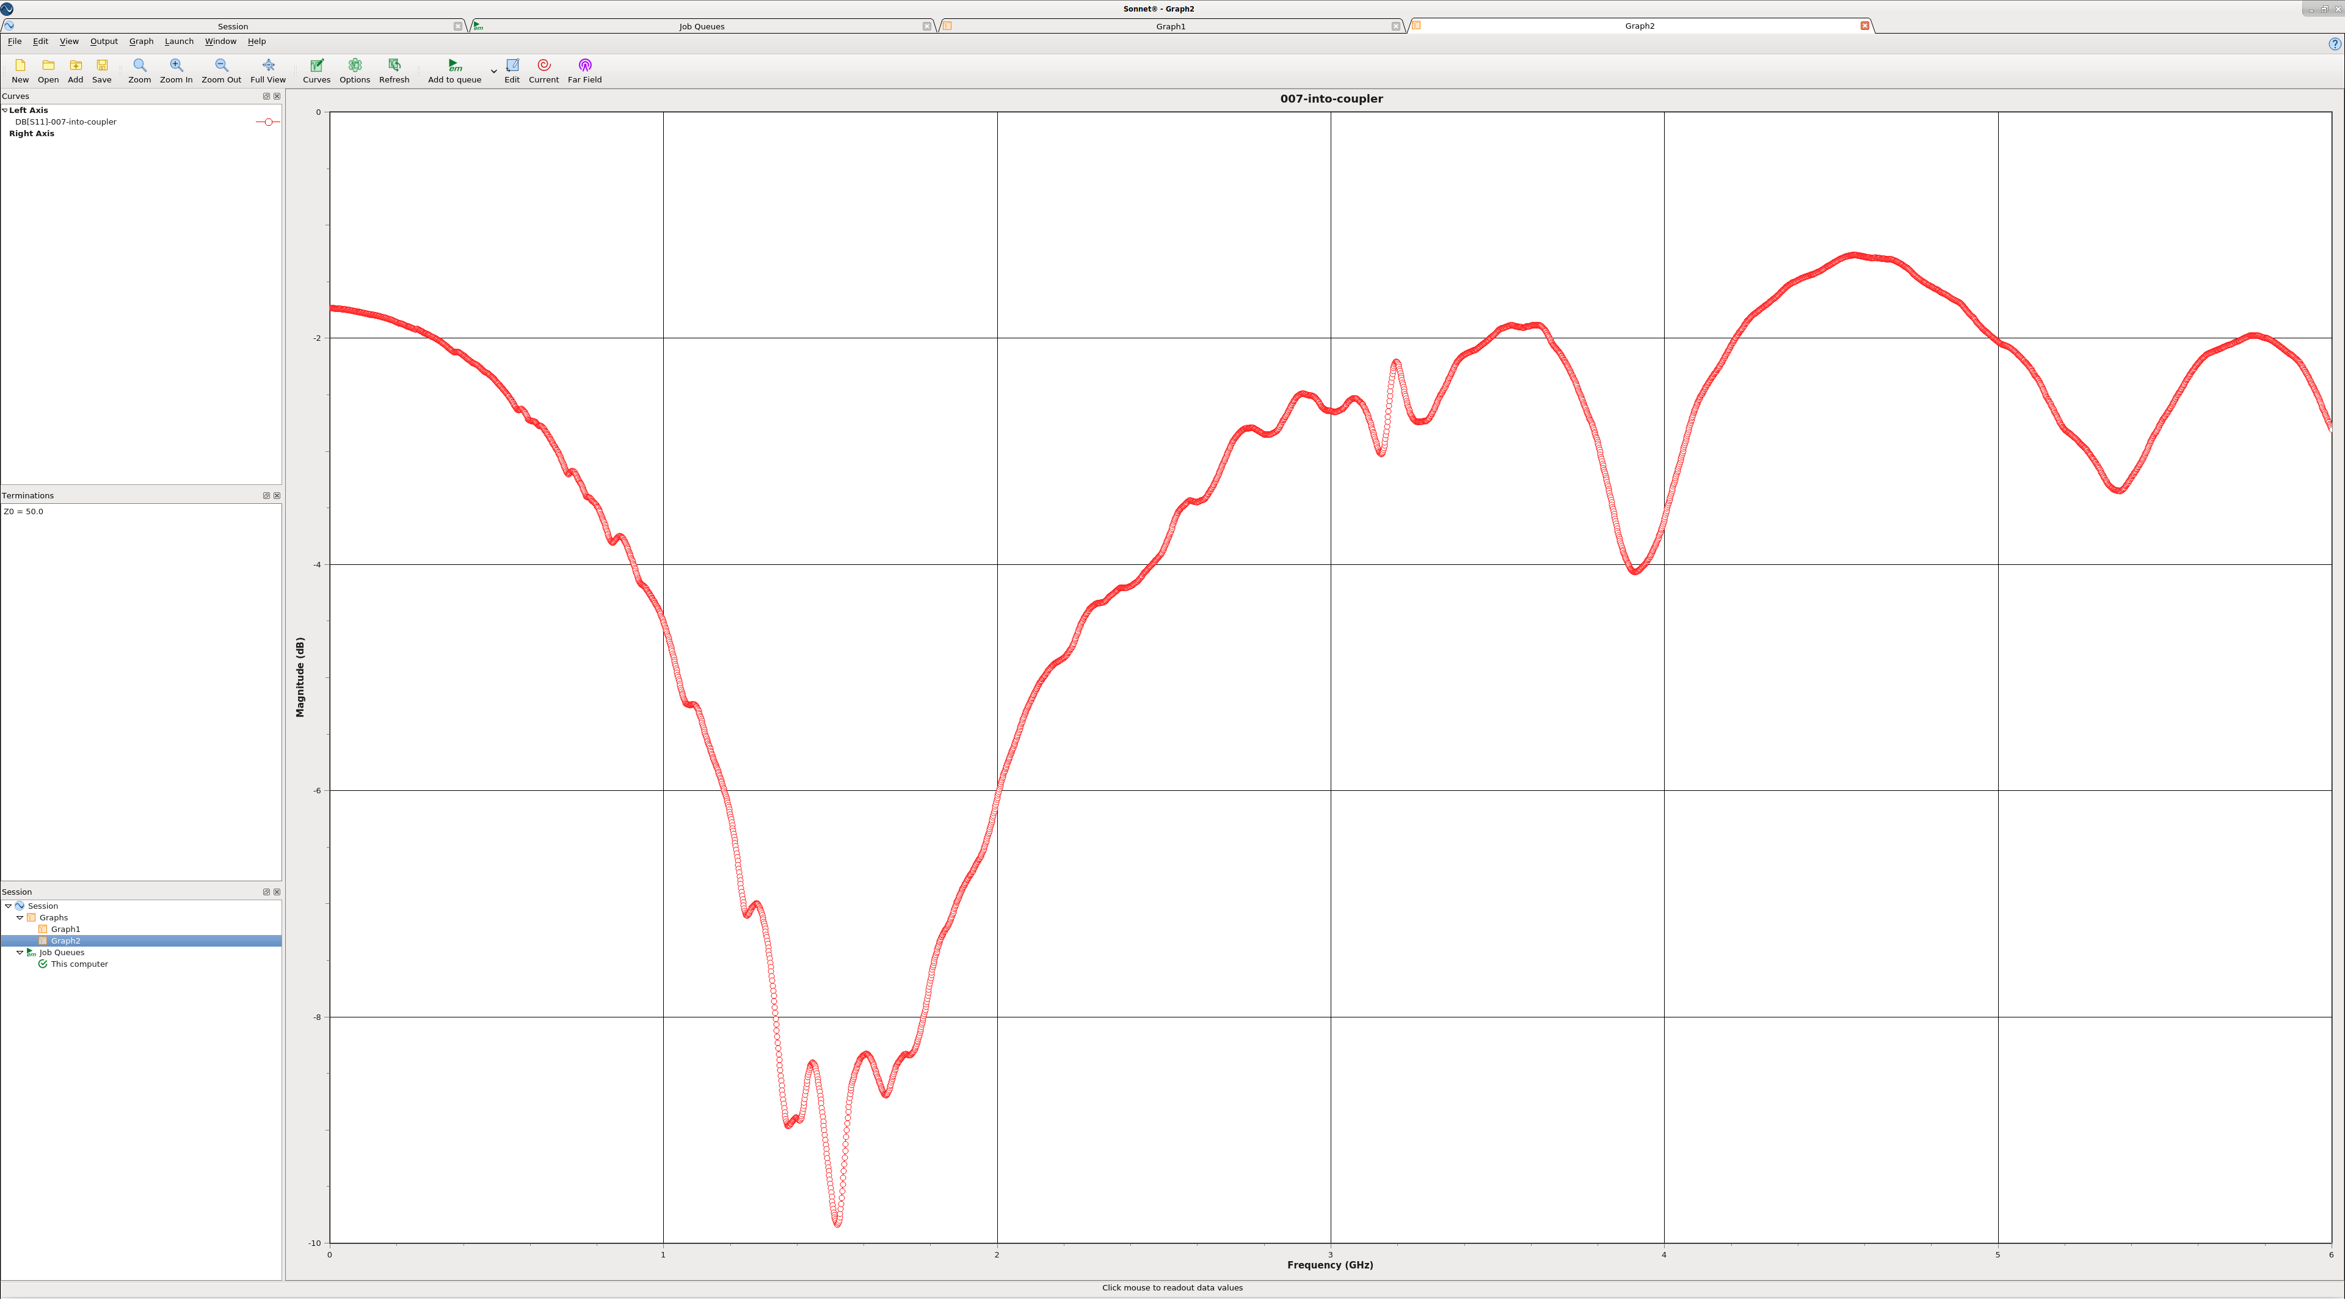Open the Graph menu

tap(141, 41)
